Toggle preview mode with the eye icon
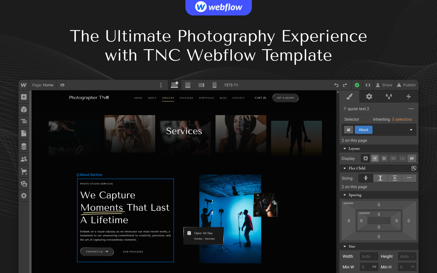This screenshot has height=273, width=437. click(62, 85)
